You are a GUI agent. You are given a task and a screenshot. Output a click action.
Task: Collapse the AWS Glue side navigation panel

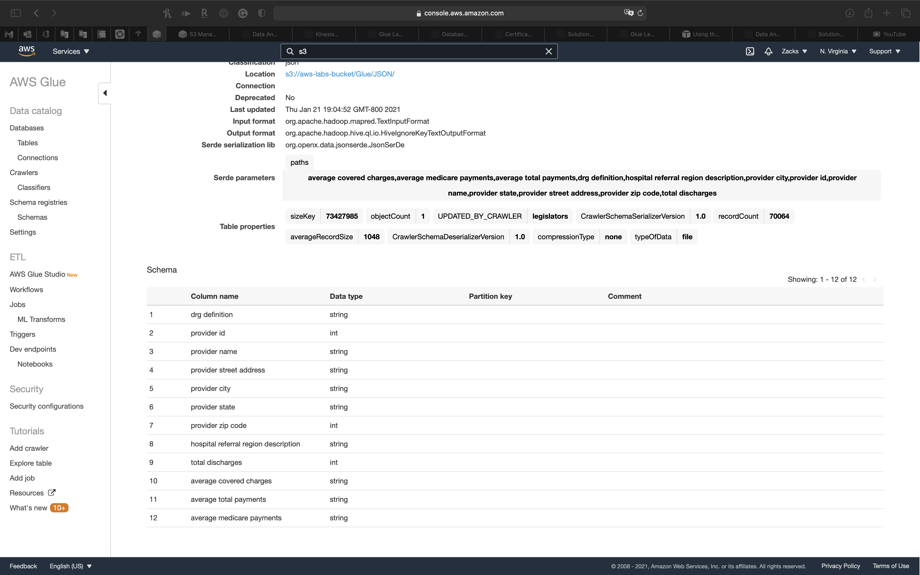pos(104,93)
